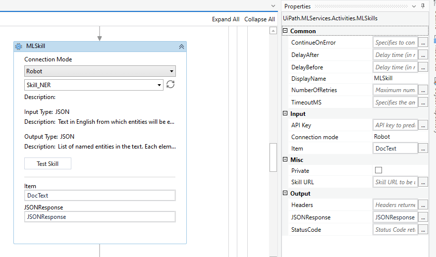Image resolution: width=436 pixels, height=257 pixels.
Task: Click the input description text about entities
Action: pyautogui.click(x=116, y=122)
